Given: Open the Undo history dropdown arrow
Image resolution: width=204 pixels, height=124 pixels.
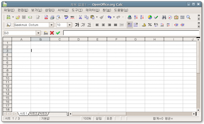Looking at the screenshot, I should (x=114, y=17).
